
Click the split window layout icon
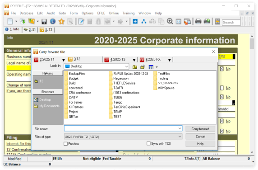tap(178, 22)
